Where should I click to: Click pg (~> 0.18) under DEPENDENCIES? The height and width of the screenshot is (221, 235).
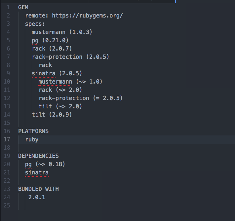[x=45, y=164]
